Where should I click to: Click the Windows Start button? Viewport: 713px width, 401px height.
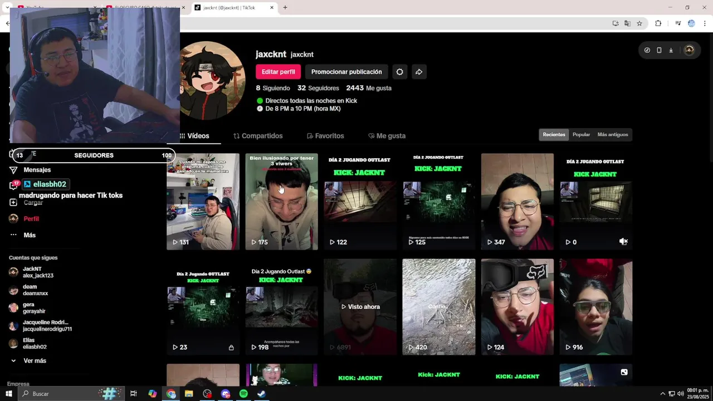[x=9, y=394]
